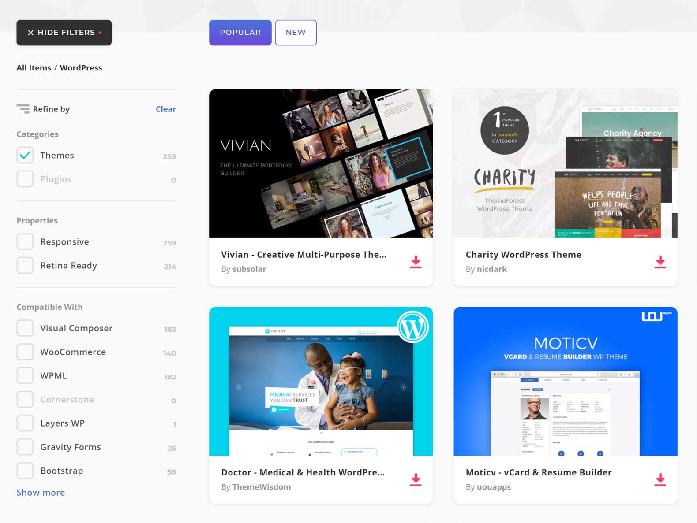Switch to the Popular tab

(240, 33)
